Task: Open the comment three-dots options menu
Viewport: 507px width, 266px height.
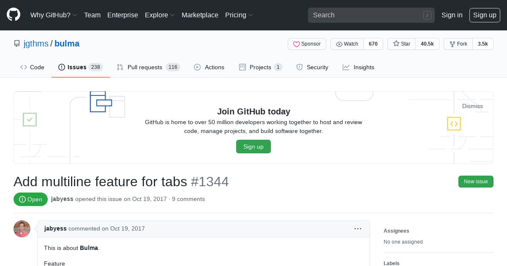Action: point(358,228)
